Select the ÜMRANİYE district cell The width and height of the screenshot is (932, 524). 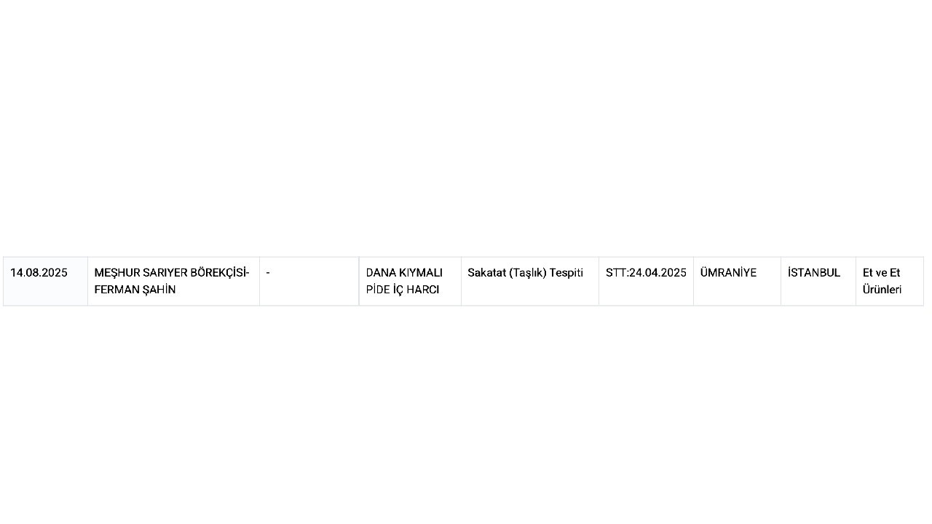[728, 273]
